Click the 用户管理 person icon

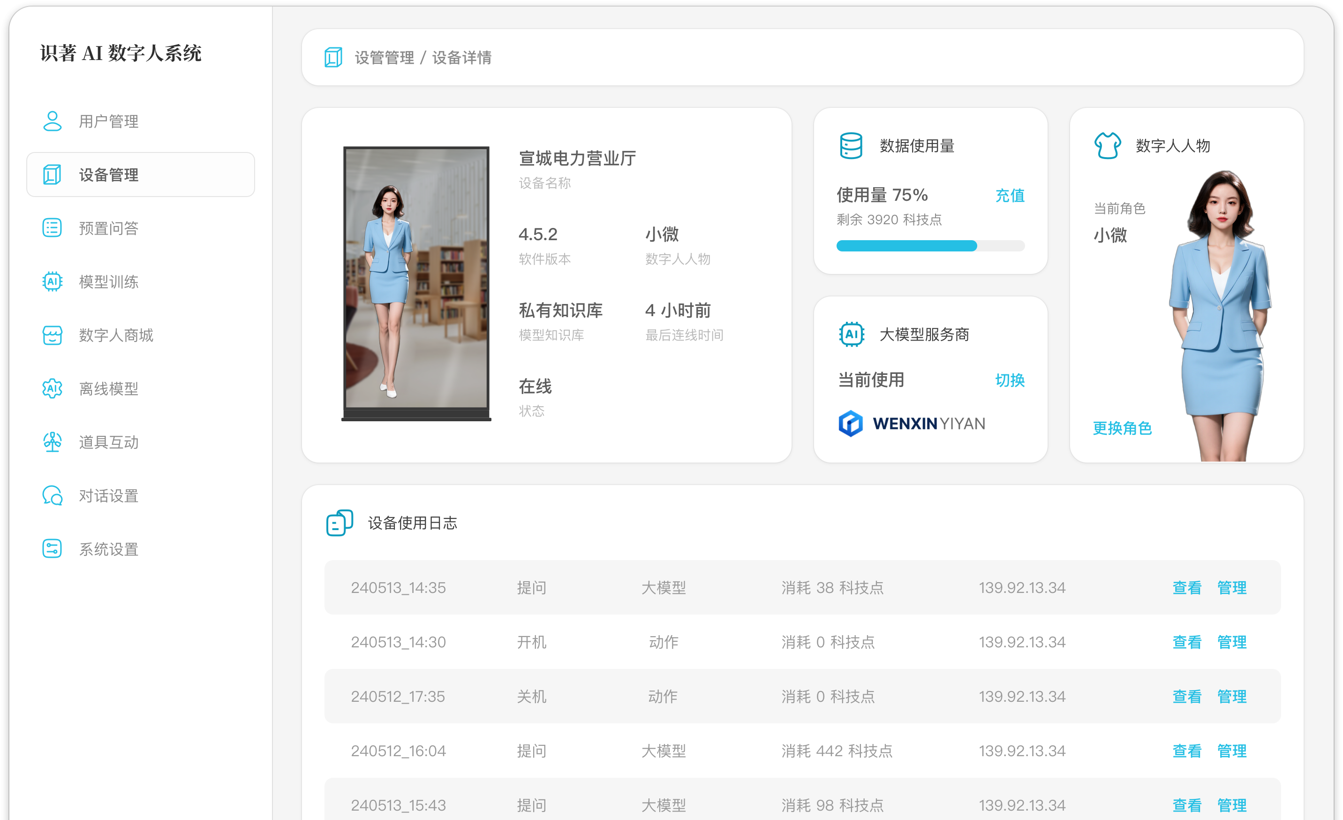(53, 121)
